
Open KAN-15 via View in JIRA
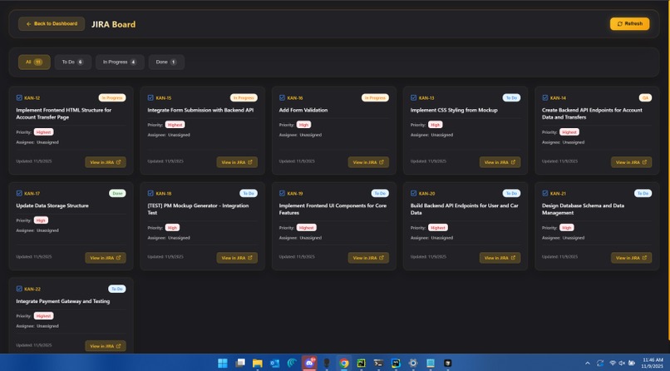pyautogui.click(x=237, y=162)
